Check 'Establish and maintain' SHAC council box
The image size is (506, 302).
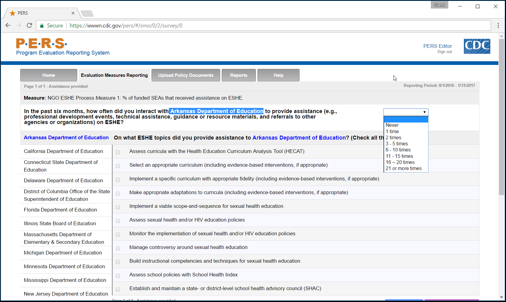pos(118,289)
